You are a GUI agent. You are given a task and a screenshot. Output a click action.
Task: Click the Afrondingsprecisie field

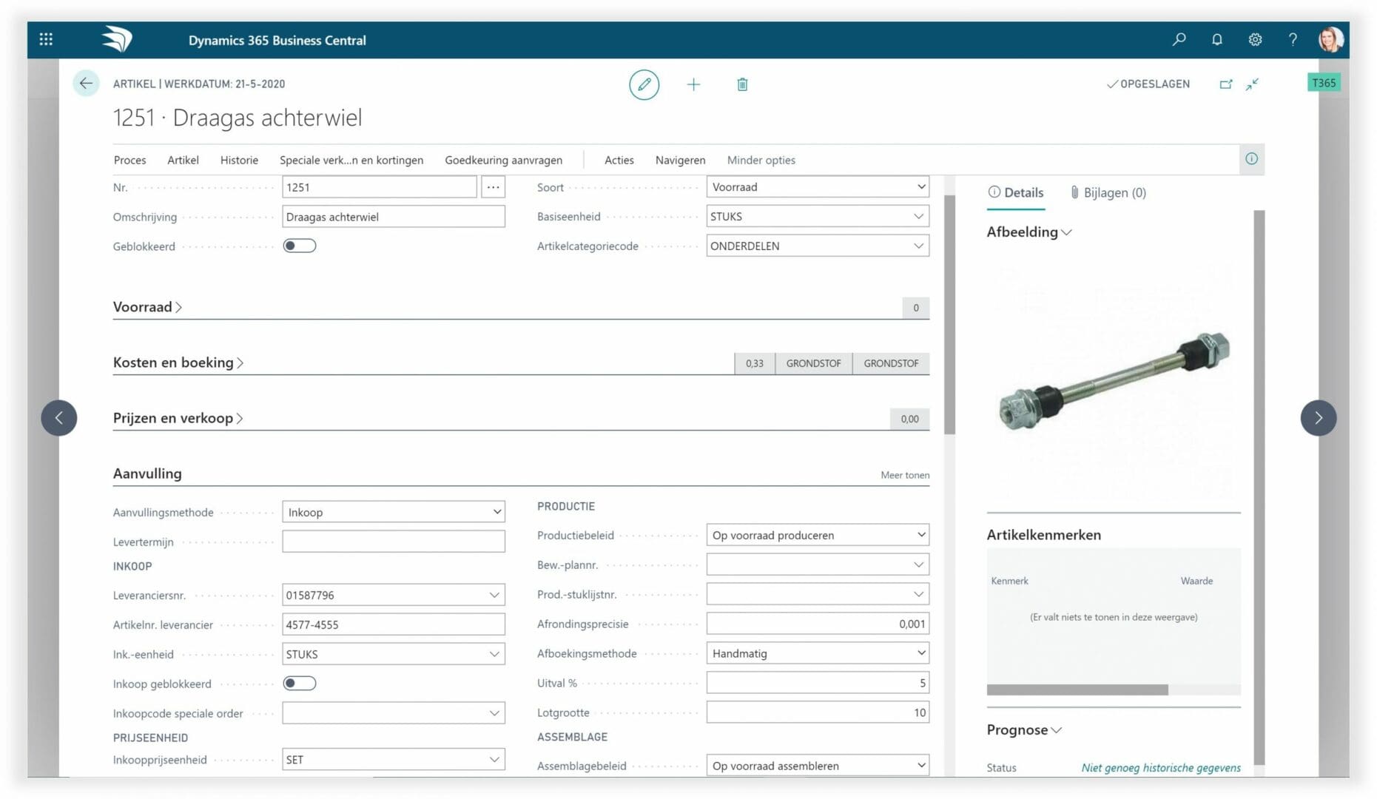(x=818, y=624)
